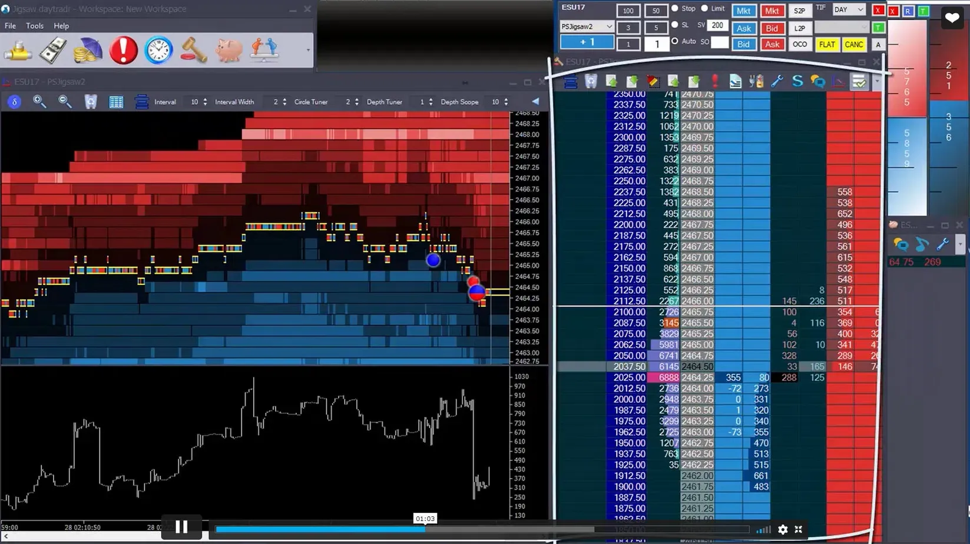The image size is (970, 544).
Task: Select the Stop order radio button
Action: 675,8
